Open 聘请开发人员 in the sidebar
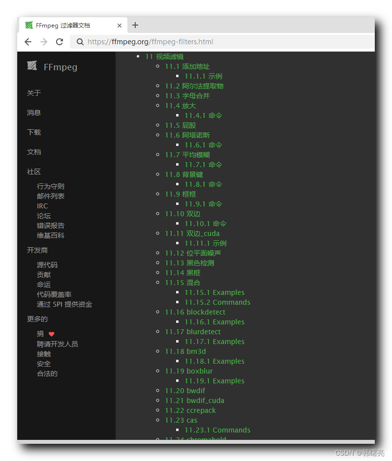Screen dimensions: 392x461 tap(58, 344)
